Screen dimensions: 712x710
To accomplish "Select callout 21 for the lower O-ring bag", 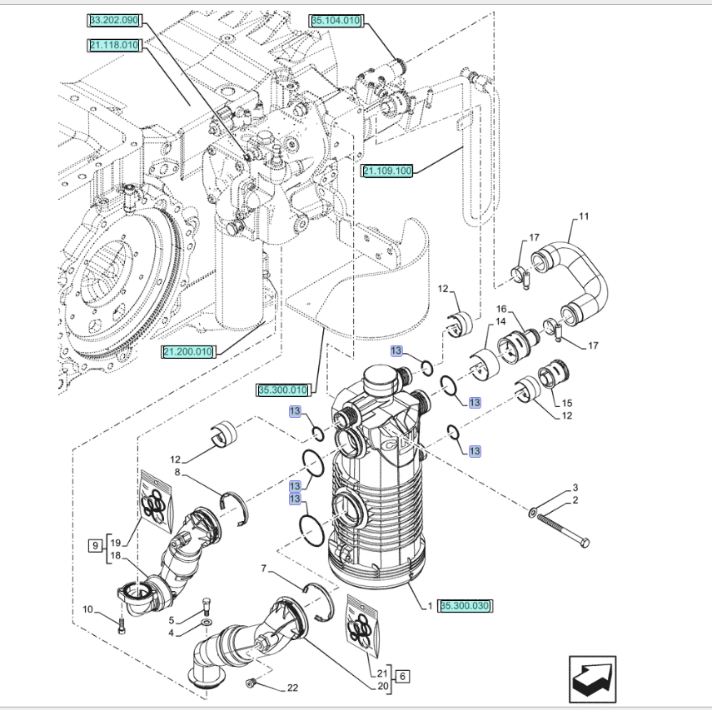I will click(x=382, y=673).
